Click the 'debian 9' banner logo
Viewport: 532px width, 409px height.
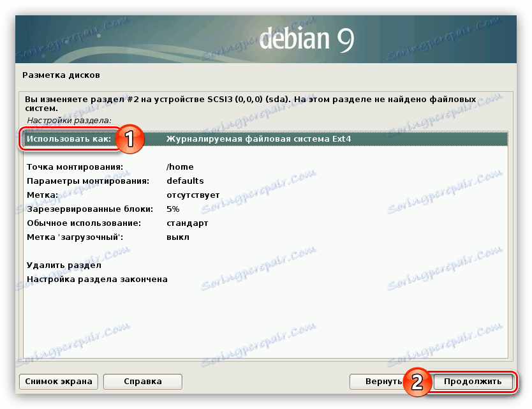[307, 39]
